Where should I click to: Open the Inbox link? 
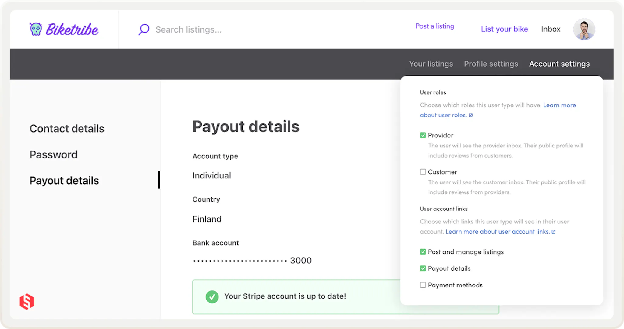pyautogui.click(x=551, y=29)
